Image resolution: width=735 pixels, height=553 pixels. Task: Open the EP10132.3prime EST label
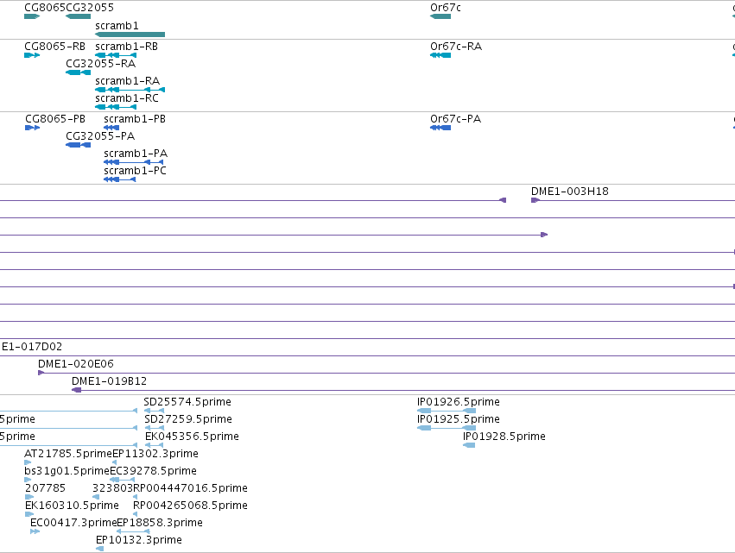point(139,540)
